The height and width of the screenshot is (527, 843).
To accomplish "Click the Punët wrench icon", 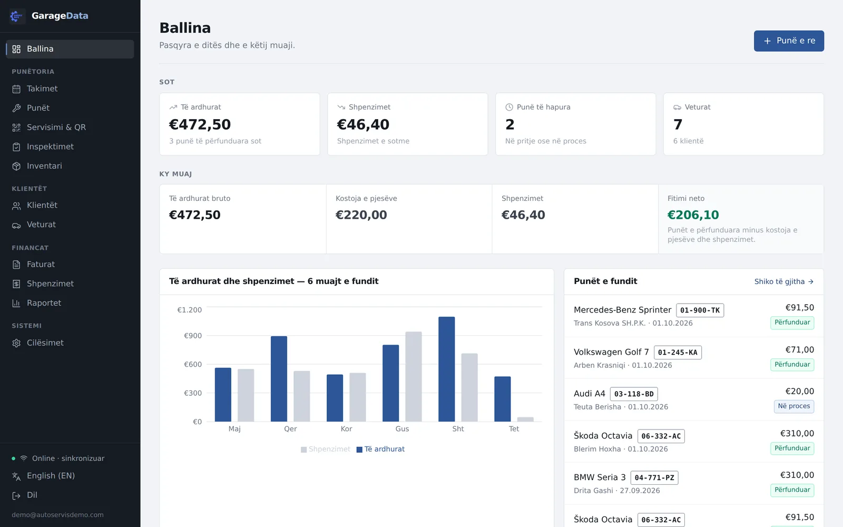I will [x=16, y=108].
